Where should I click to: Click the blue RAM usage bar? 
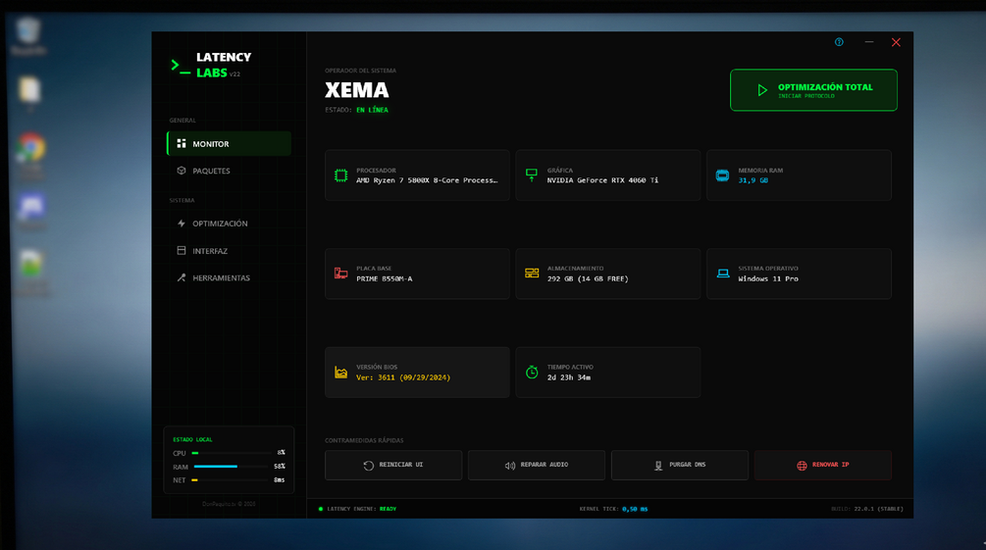pos(231,467)
